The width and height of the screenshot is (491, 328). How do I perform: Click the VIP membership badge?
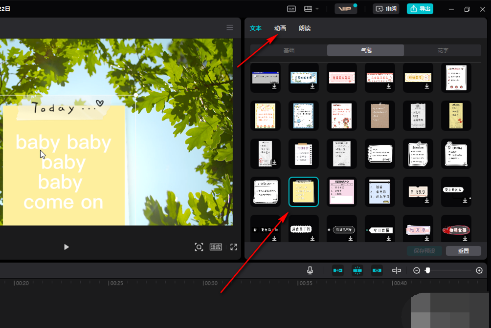(345, 9)
